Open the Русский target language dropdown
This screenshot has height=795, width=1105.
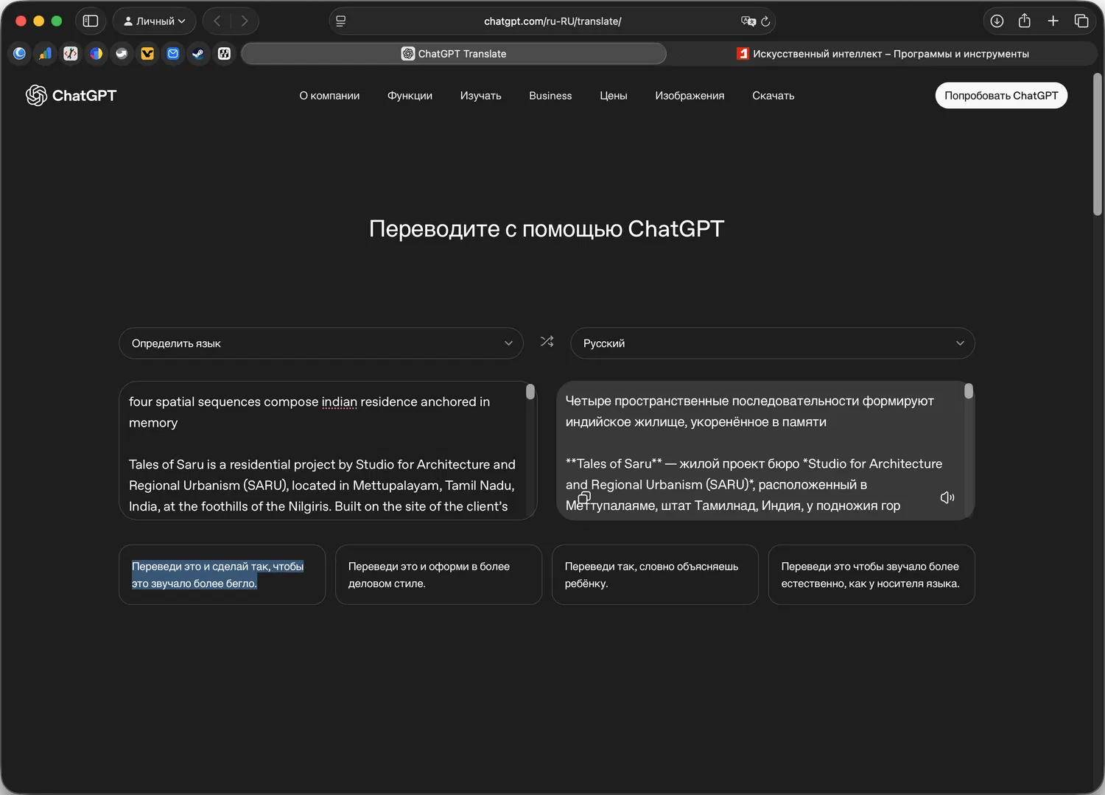coord(773,343)
